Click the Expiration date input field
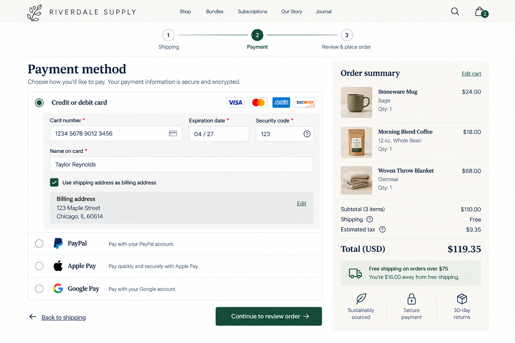The width and height of the screenshot is (515, 343). pyautogui.click(x=219, y=134)
